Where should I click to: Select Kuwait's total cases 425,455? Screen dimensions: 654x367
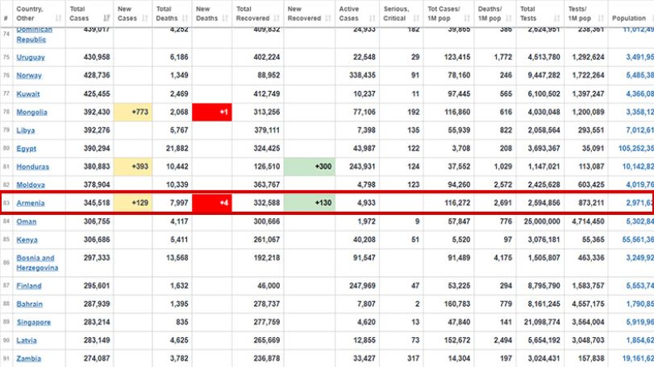(x=97, y=93)
